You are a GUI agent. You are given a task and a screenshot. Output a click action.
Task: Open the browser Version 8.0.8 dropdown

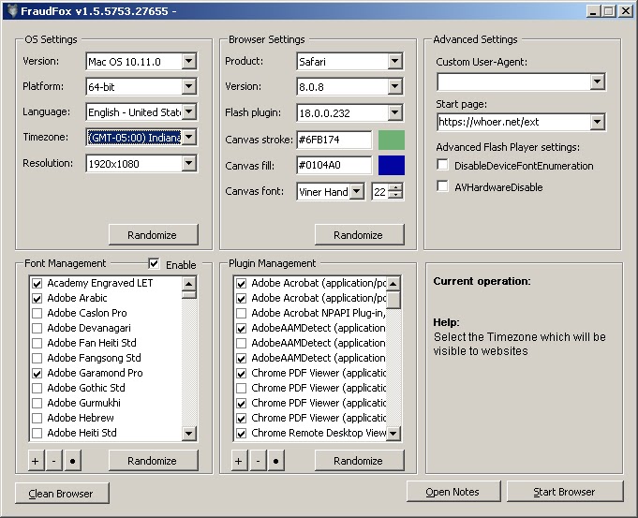(x=394, y=87)
